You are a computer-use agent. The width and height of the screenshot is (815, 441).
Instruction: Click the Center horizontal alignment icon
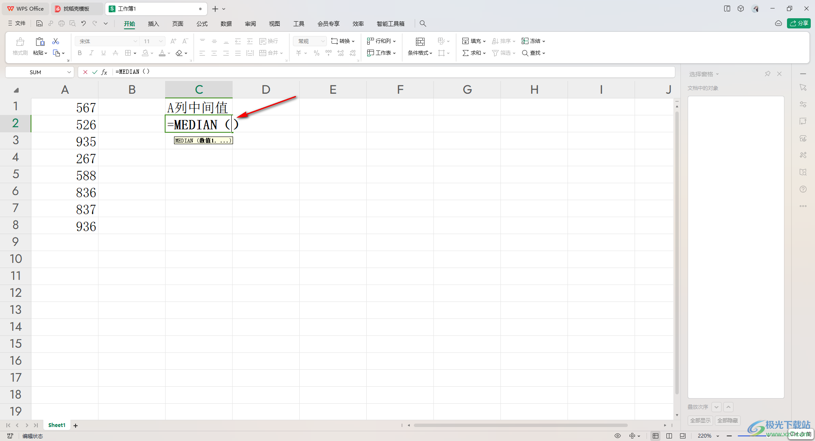[214, 53]
